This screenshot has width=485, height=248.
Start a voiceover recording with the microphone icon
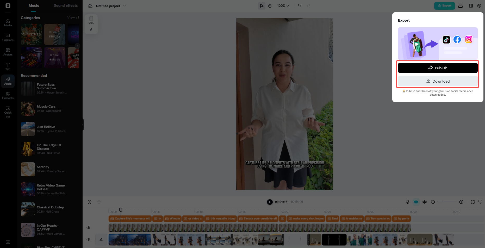407,202
